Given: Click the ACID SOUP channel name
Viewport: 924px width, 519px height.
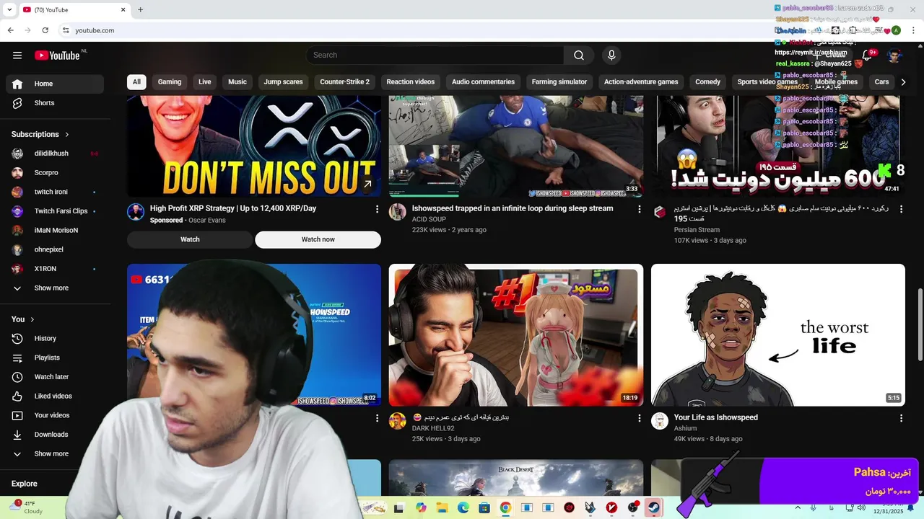Looking at the screenshot, I should pos(429,219).
